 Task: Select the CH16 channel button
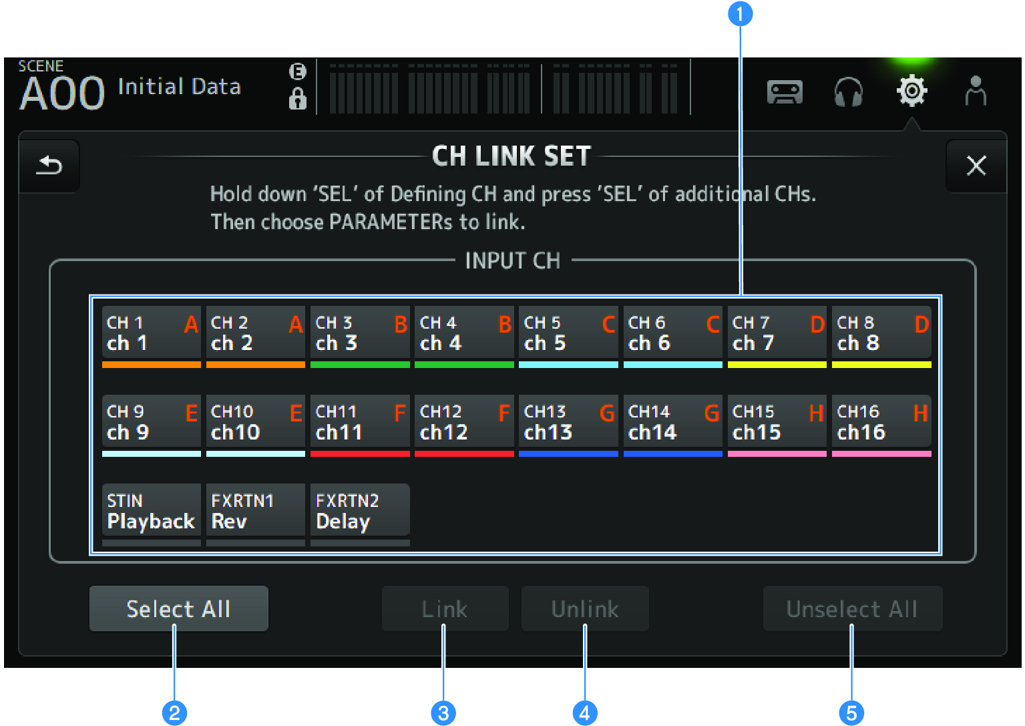click(881, 422)
